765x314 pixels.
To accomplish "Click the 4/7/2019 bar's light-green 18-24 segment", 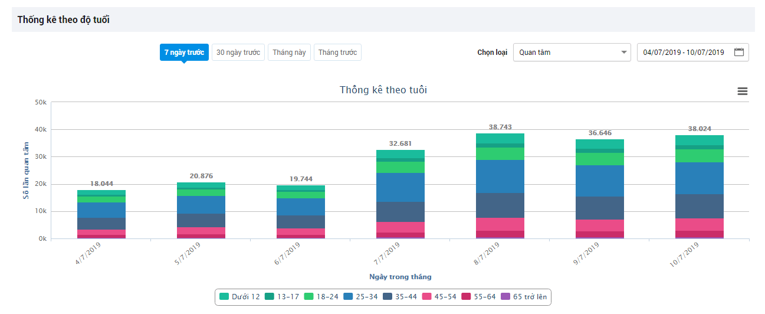I will [101, 199].
